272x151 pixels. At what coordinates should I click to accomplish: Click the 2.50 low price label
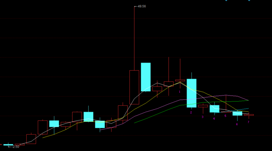coord(16,147)
